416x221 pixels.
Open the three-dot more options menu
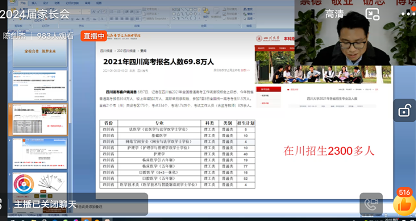point(409,14)
